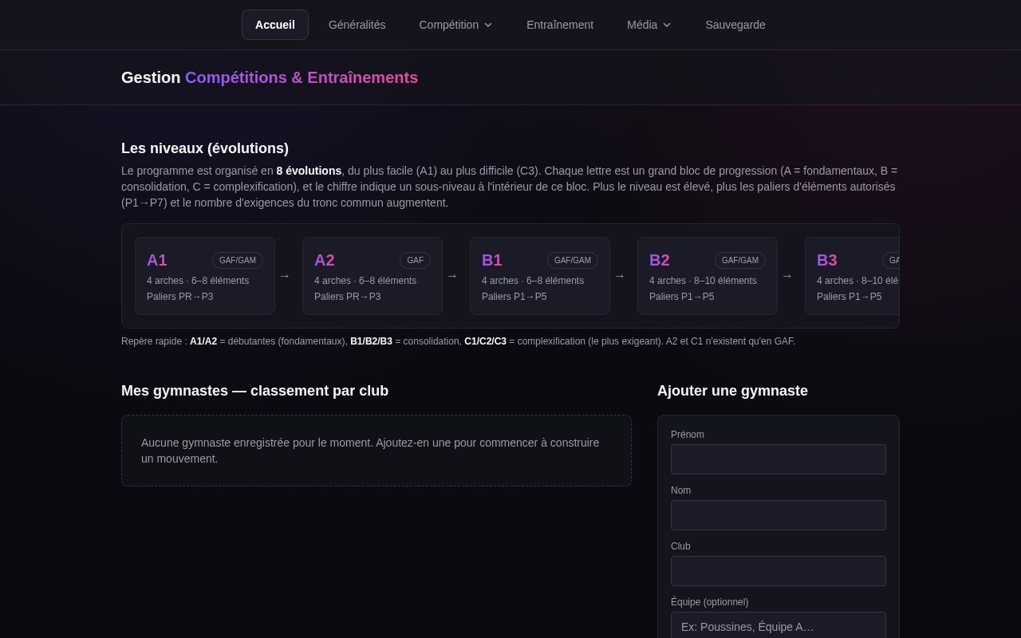Image resolution: width=1021 pixels, height=638 pixels.
Task: Click the GAF/GAM badge on B1 card
Action: pyautogui.click(x=573, y=261)
